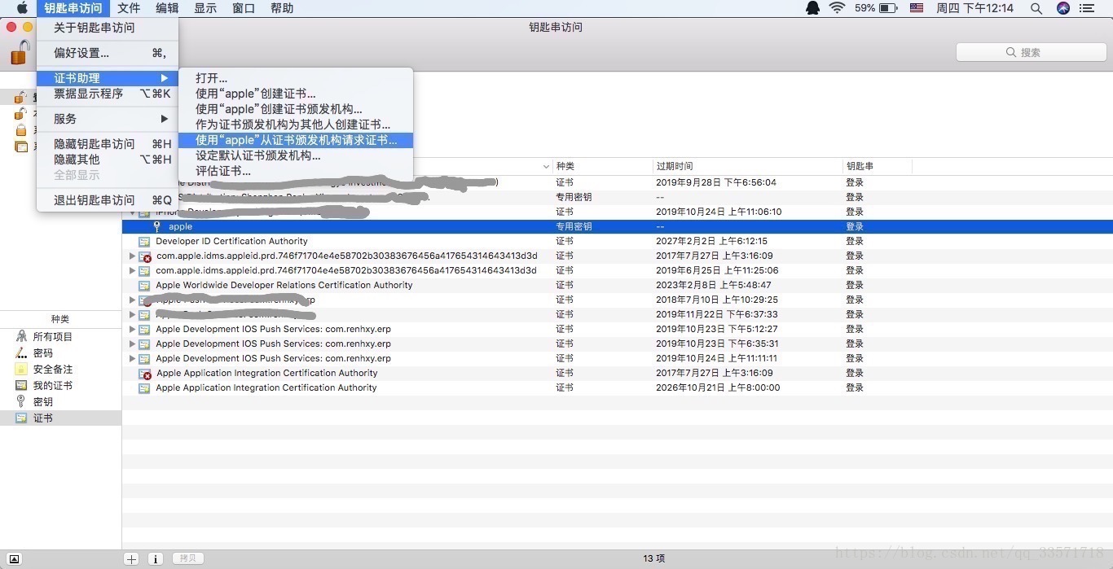Click the menu bar clock 周四 下午12:14
The width and height of the screenshot is (1113, 569).
pyautogui.click(x=975, y=8)
